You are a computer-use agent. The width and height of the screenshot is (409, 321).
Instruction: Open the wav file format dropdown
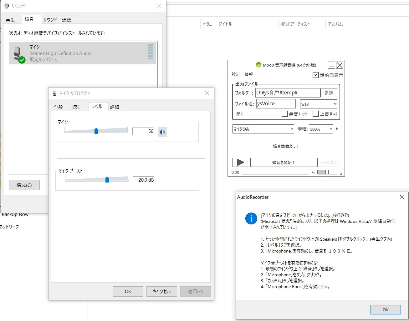[x=335, y=104]
